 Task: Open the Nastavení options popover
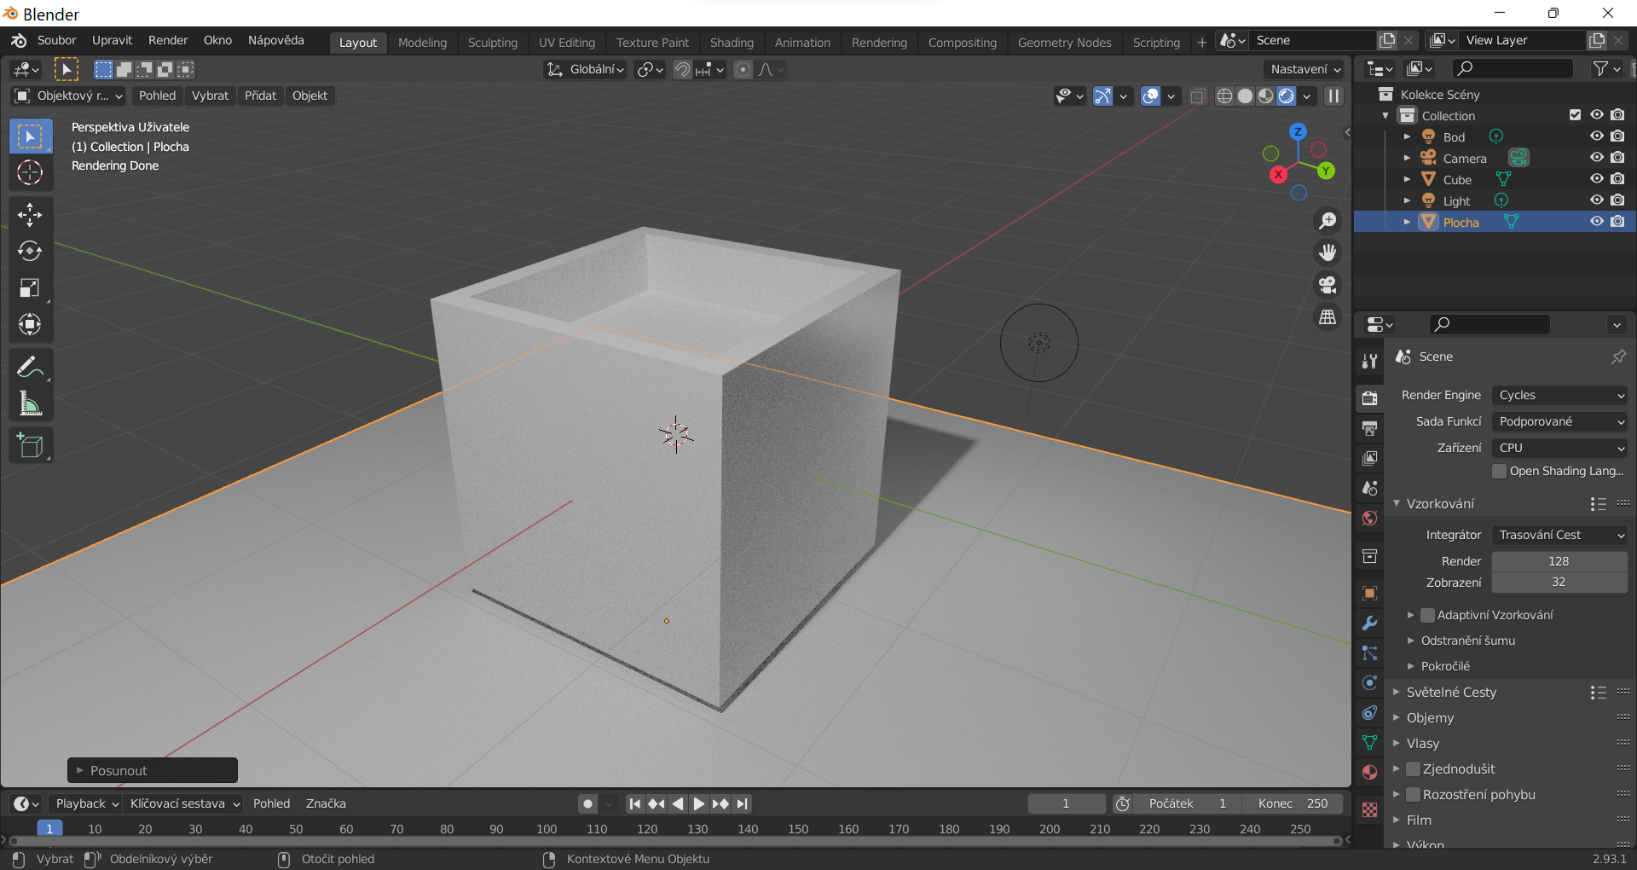point(1305,69)
